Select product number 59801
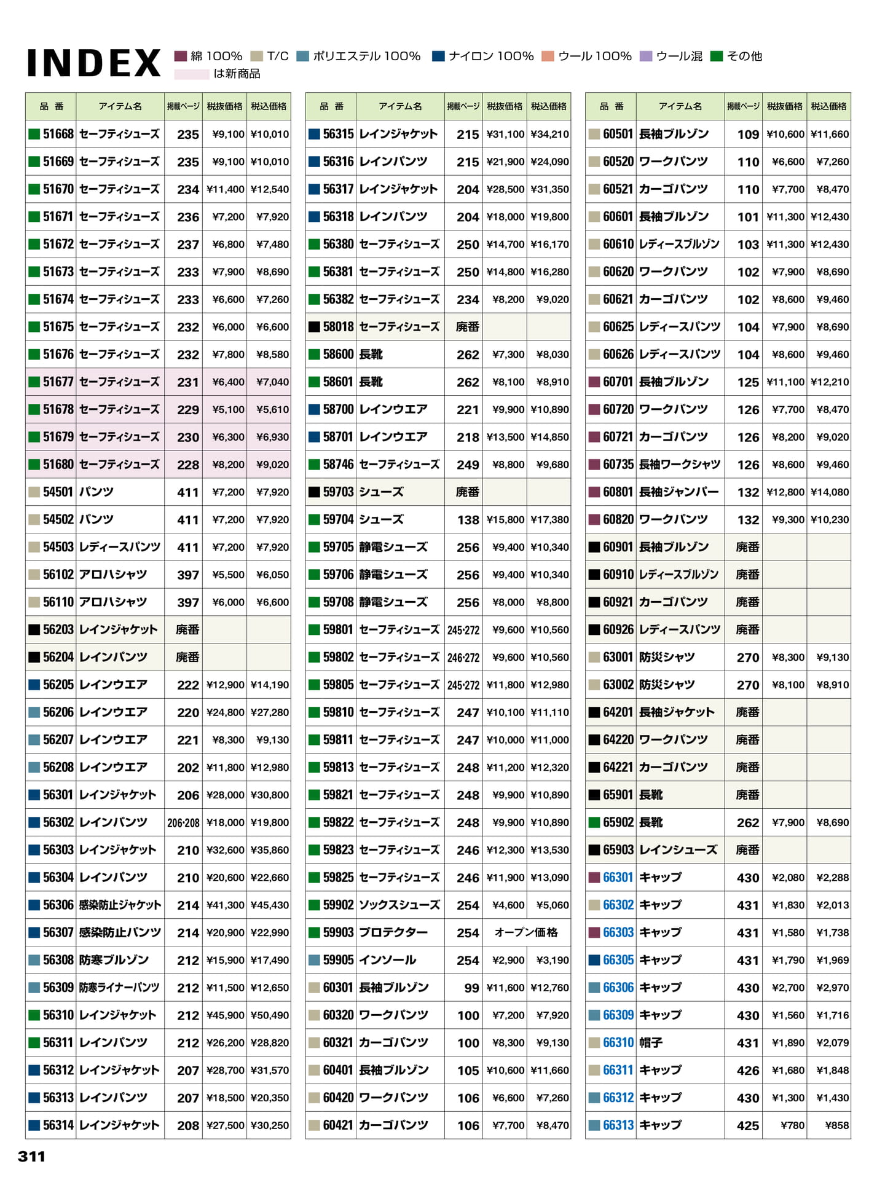885x1180 pixels. 339,630
